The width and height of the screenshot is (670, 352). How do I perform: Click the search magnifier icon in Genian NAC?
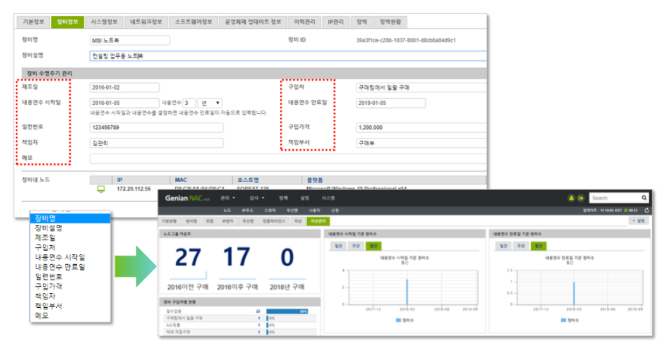(644, 198)
